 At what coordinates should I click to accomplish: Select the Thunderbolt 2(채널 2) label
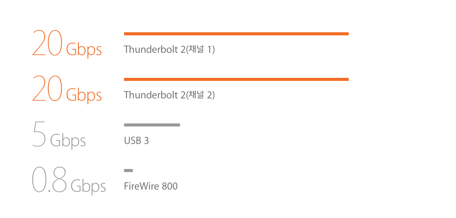tap(169, 95)
